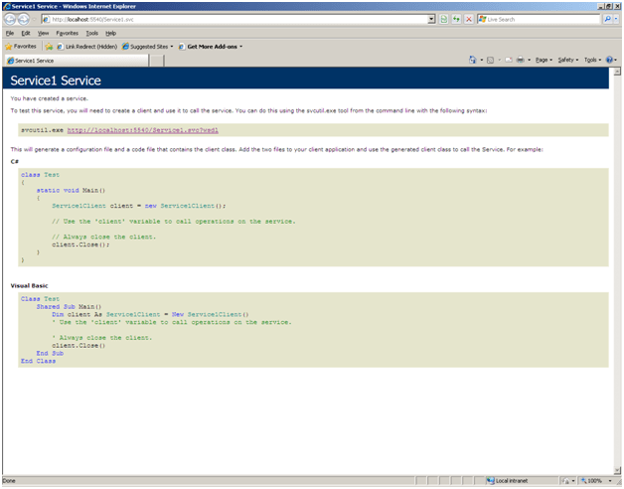Screen dimensions: 624x489
Task: Open the Safety dropdown menu
Action: click(x=567, y=60)
